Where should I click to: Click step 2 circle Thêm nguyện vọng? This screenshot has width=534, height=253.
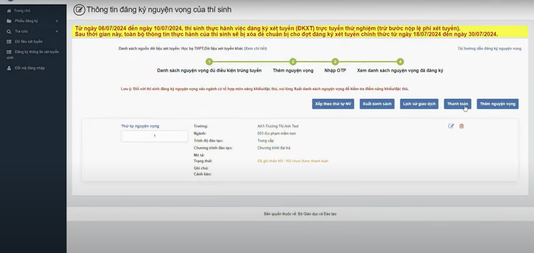(293, 62)
